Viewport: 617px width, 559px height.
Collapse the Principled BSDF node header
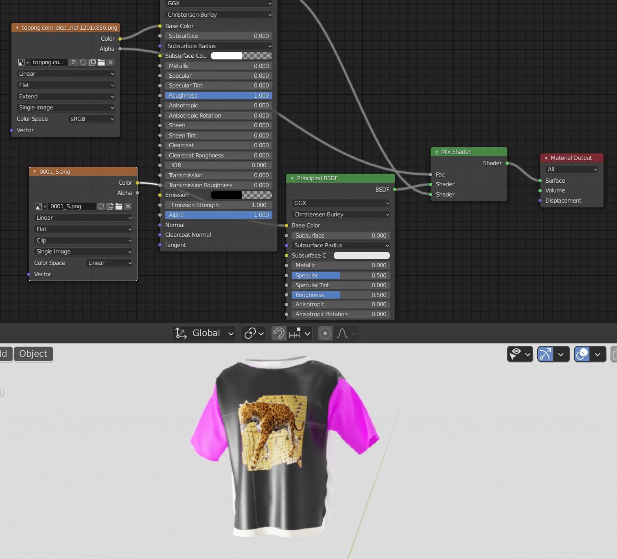pyautogui.click(x=292, y=178)
